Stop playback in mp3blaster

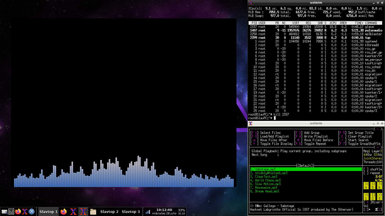pyautogui.click(x=373, y=197)
